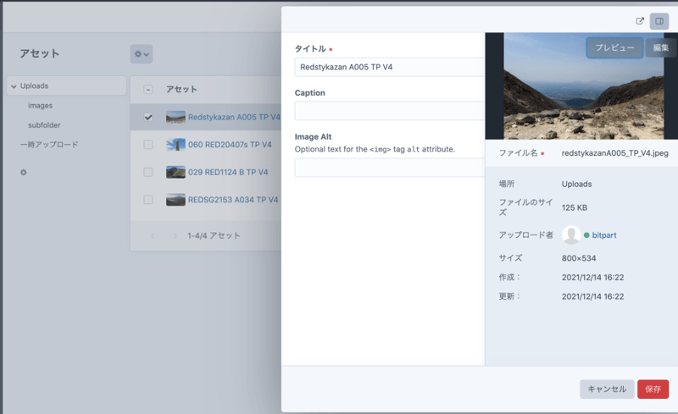Open the gear settings dropdown beside アセット
The height and width of the screenshot is (414, 678).
click(x=141, y=54)
